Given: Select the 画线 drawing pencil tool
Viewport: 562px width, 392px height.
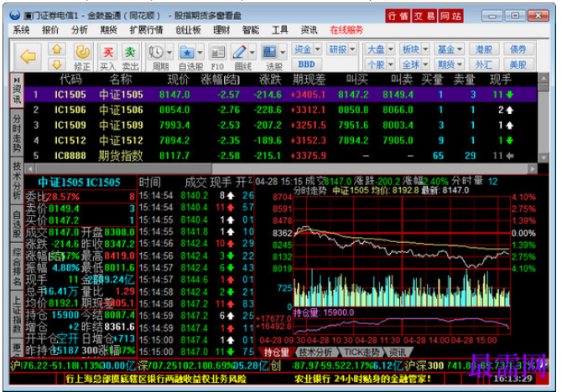Looking at the screenshot, I should [x=239, y=53].
